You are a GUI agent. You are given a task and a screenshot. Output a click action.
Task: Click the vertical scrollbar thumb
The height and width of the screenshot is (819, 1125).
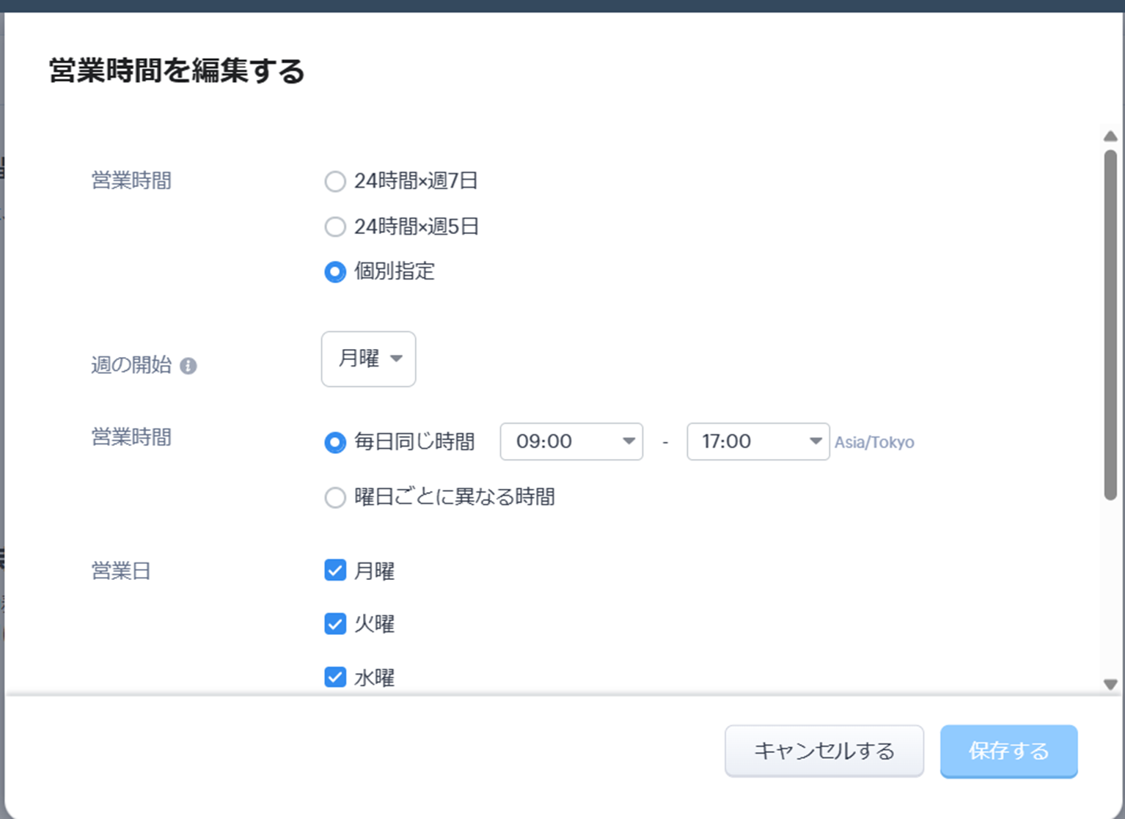tap(1110, 323)
